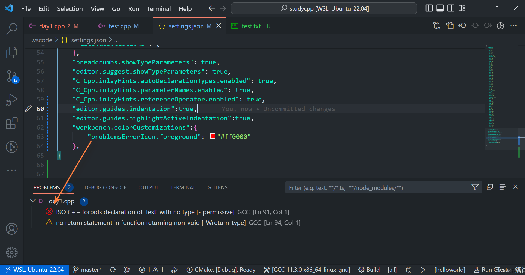Click the GCC 11.3.0 kit selector
This screenshot has width=525, height=275.
pyautogui.click(x=307, y=270)
